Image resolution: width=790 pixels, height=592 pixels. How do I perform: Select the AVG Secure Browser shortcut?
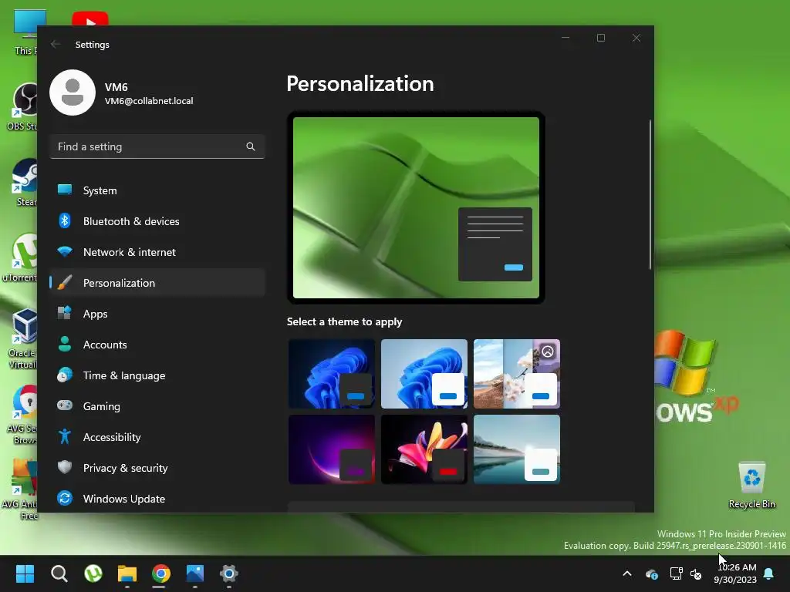tap(22, 415)
